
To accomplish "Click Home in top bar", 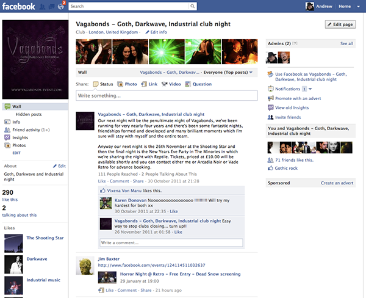I will click(345, 6).
